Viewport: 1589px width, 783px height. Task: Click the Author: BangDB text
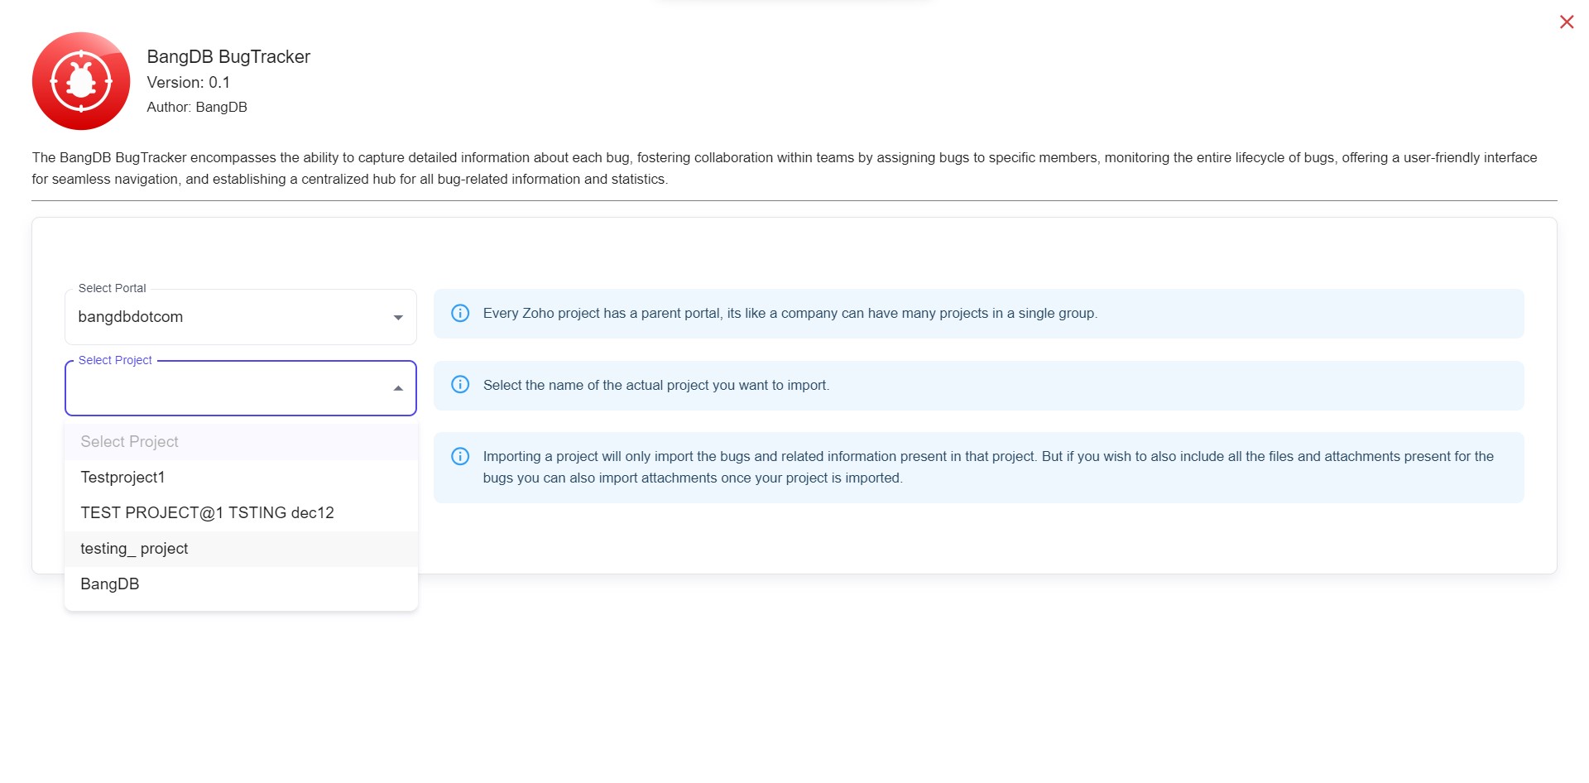coord(197,107)
